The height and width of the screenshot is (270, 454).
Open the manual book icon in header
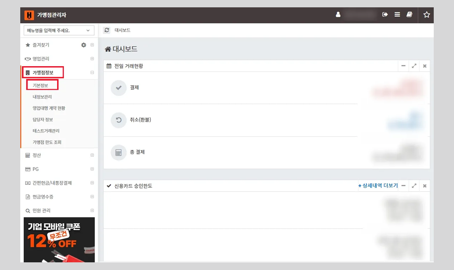tap(409, 15)
